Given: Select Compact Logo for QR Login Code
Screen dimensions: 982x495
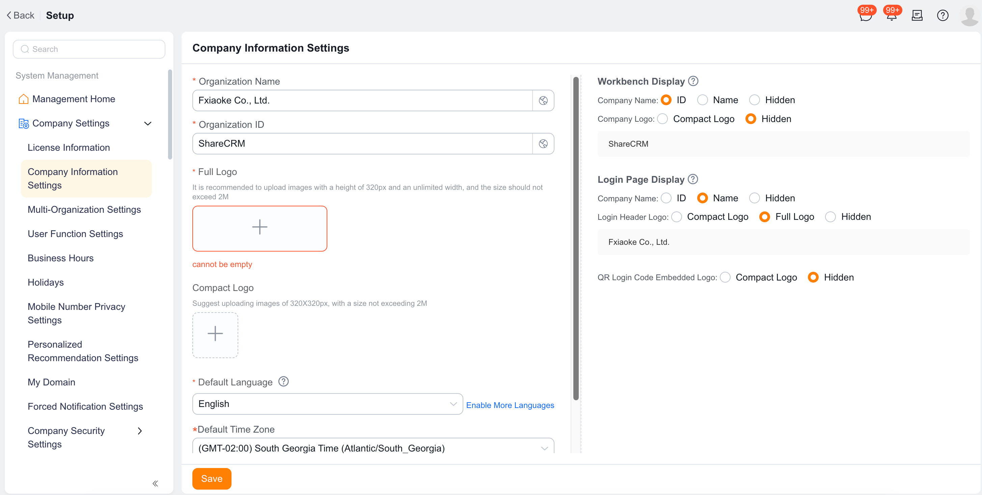Looking at the screenshot, I should (x=725, y=277).
